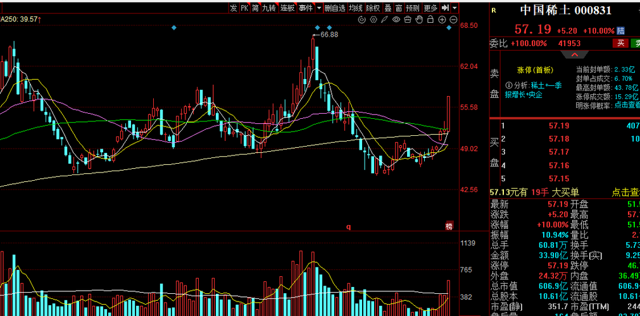Click the 分析 info circle icon
640x316 pixels.
[508, 85]
